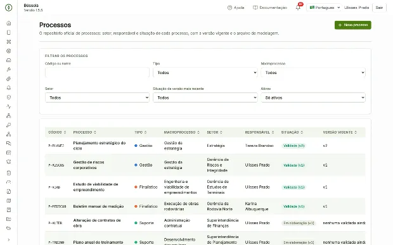Click the gavel icon in sidebar

[x=9, y=70]
